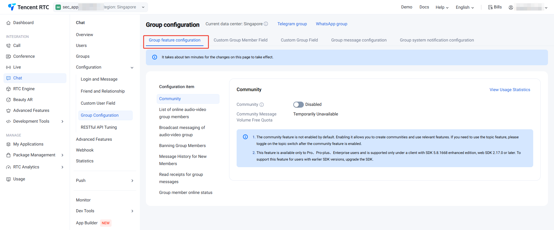Click info icon beside Current data center
Image resolution: width=554 pixels, height=230 pixels.
click(x=266, y=24)
